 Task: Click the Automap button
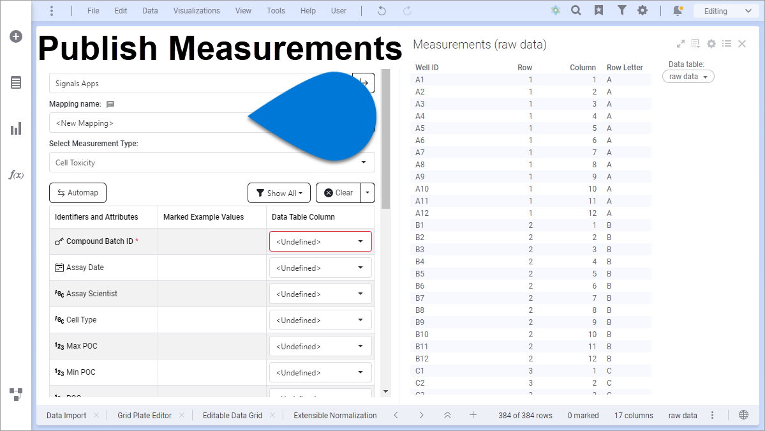click(78, 193)
